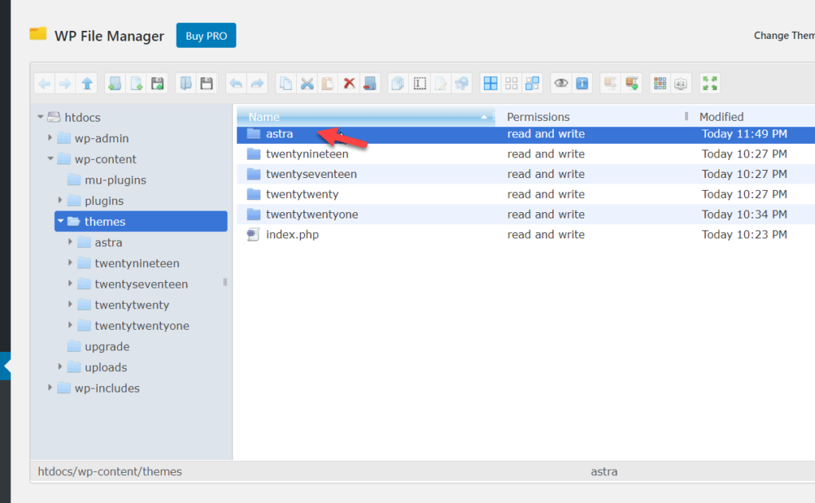Show file info with the blue i icon
Image resolution: width=815 pixels, height=503 pixels.
[582, 83]
